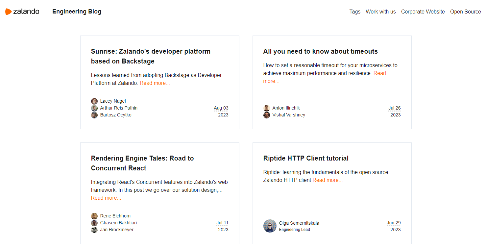Click the Jul 26 date
The width and height of the screenshot is (486, 250).
point(395,108)
